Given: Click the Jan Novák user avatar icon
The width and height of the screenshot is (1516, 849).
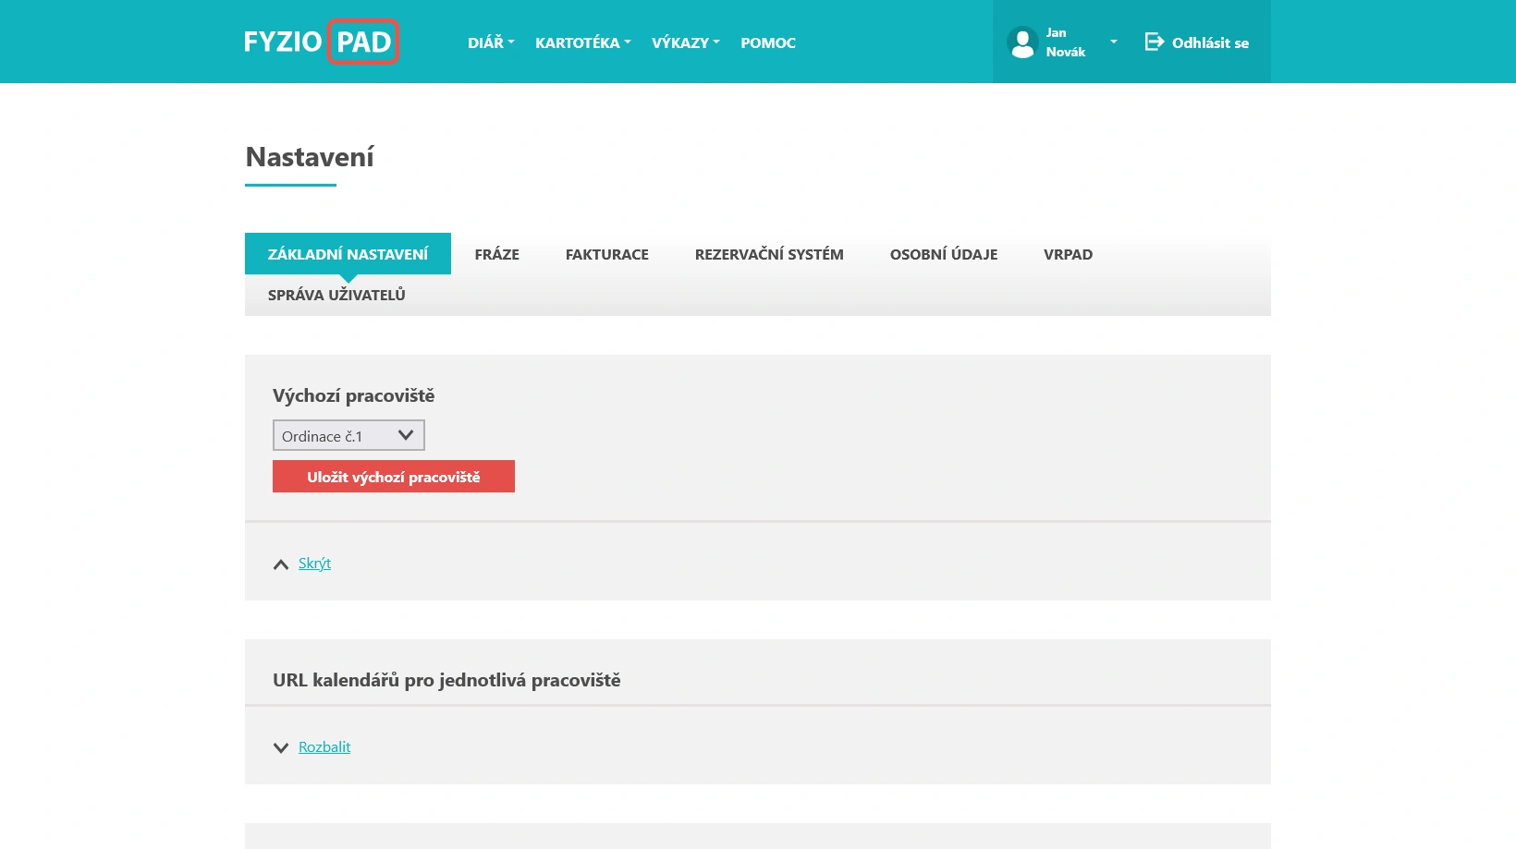Looking at the screenshot, I should [x=1021, y=42].
